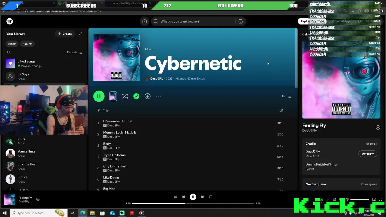386x217 pixels.
Task: Open Windows Start menu
Action: (x=5, y=213)
